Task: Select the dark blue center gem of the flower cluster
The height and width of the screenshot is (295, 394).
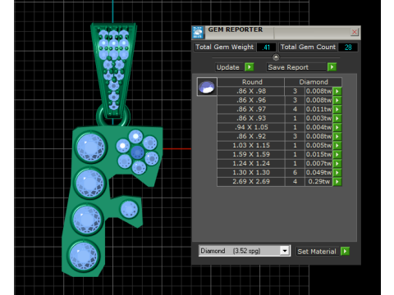Action: pyautogui.click(x=137, y=152)
